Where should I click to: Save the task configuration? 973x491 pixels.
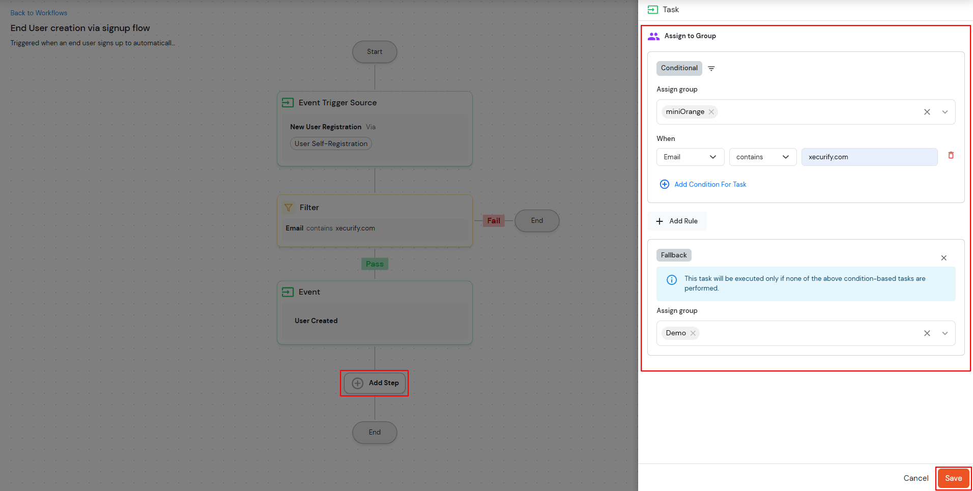coord(953,478)
